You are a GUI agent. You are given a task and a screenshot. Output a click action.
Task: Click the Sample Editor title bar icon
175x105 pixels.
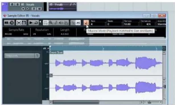pos(5,16)
